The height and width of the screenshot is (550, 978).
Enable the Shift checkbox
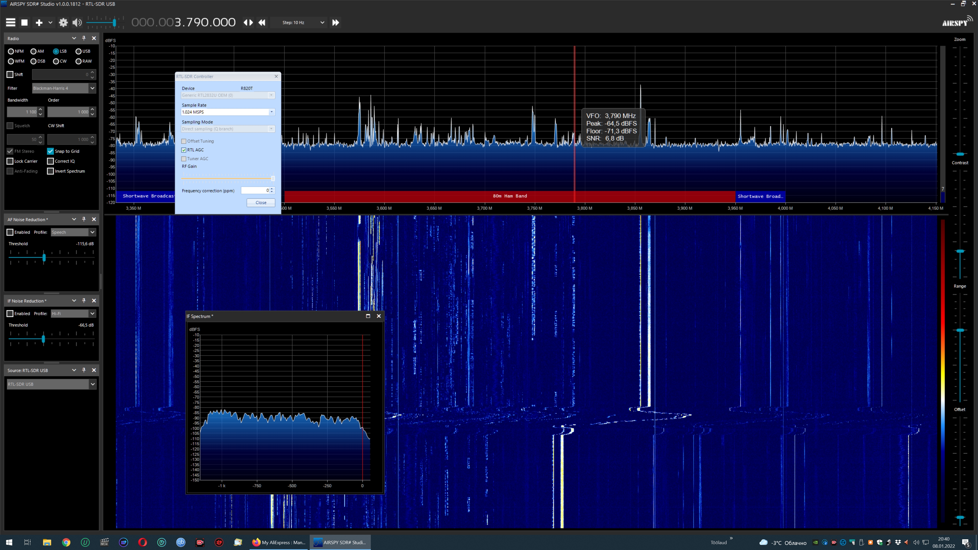[x=10, y=74]
